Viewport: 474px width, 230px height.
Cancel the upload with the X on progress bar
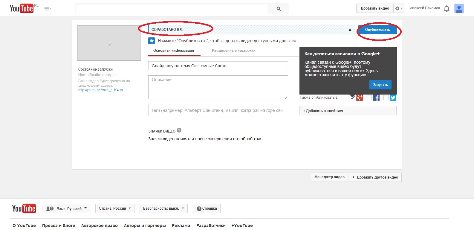tap(350, 30)
